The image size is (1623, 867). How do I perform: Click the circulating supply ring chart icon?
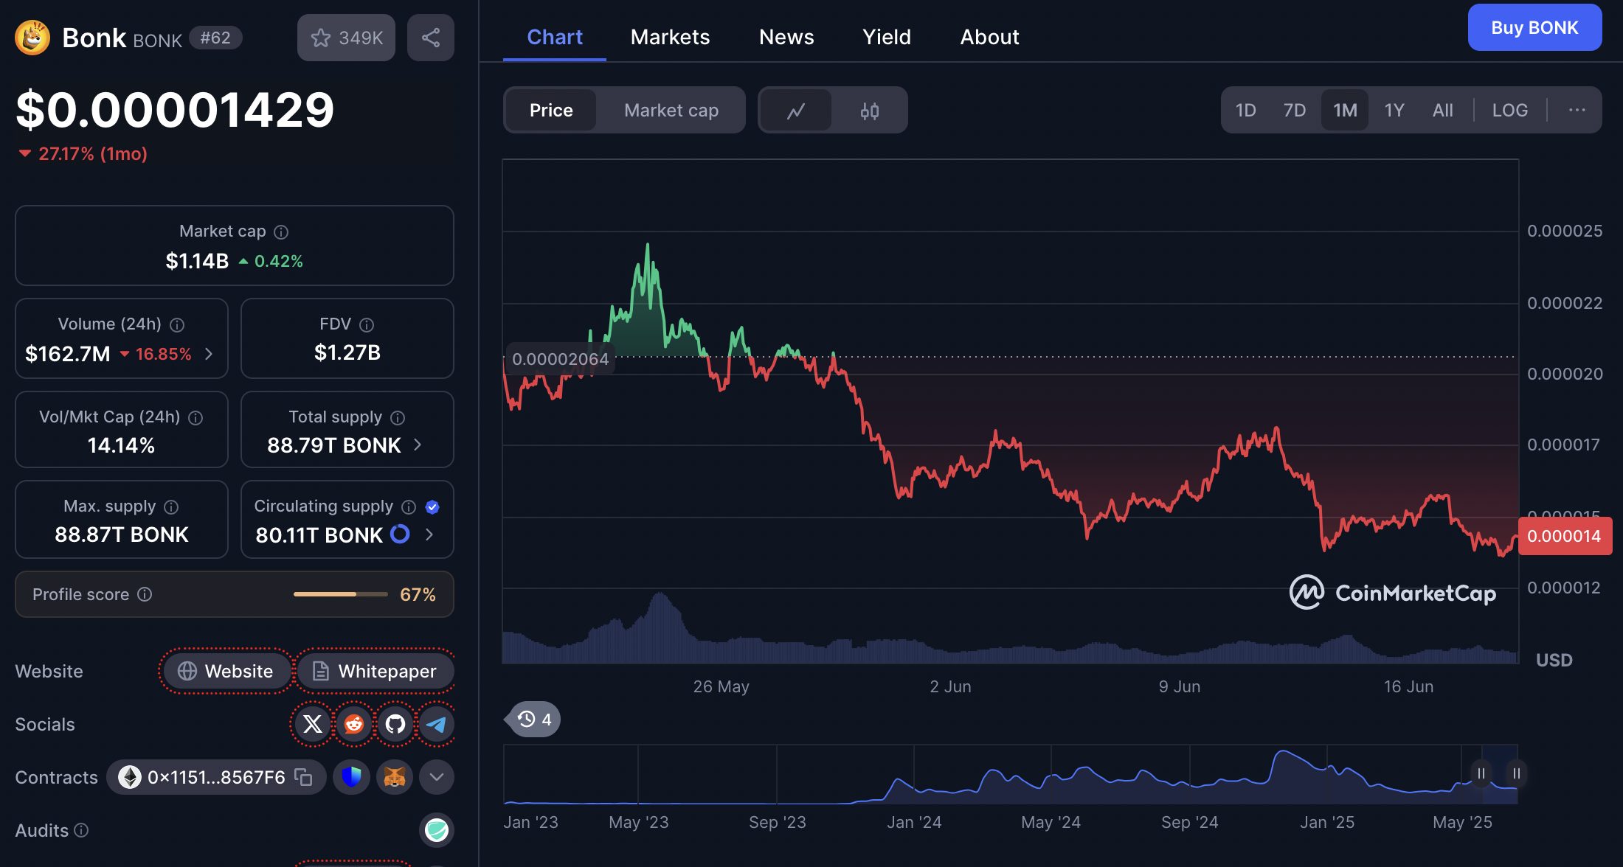point(400,534)
